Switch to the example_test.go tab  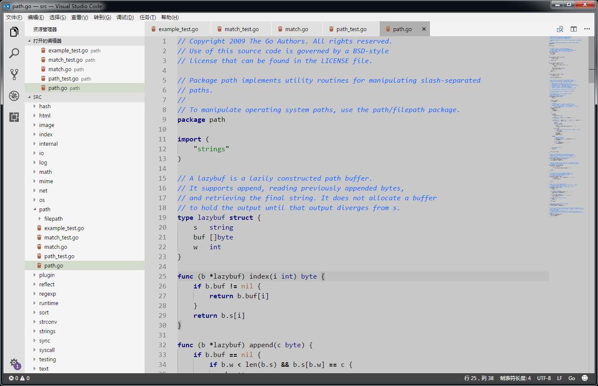point(178,29)
